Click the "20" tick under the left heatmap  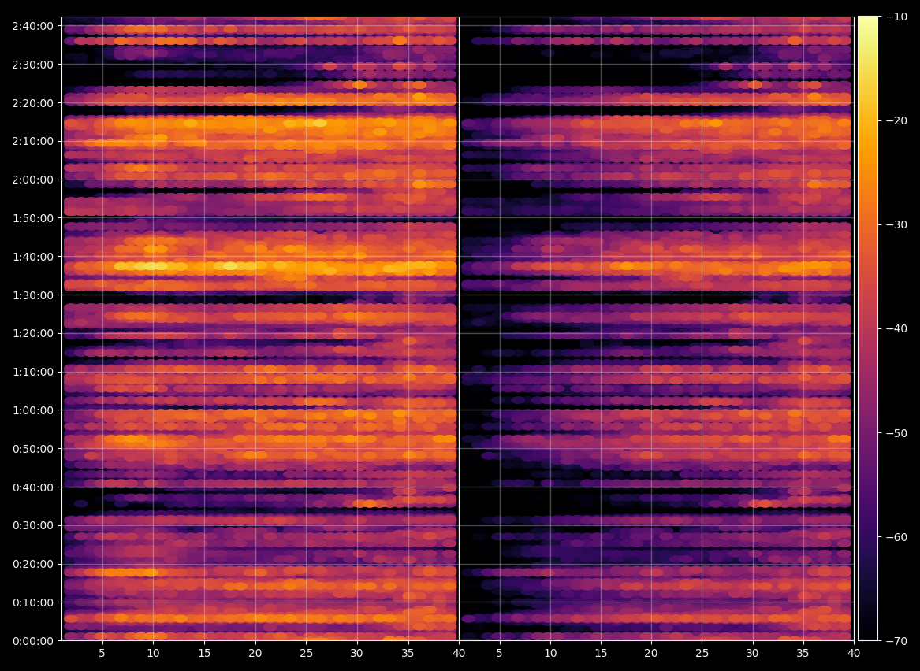(x=255, y=653)
